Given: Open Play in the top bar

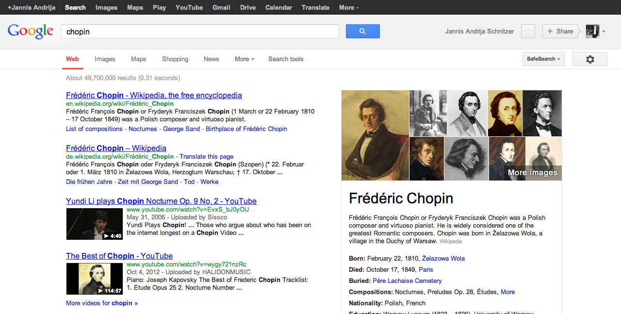Looking at the screenshot, I should [159, 7].
